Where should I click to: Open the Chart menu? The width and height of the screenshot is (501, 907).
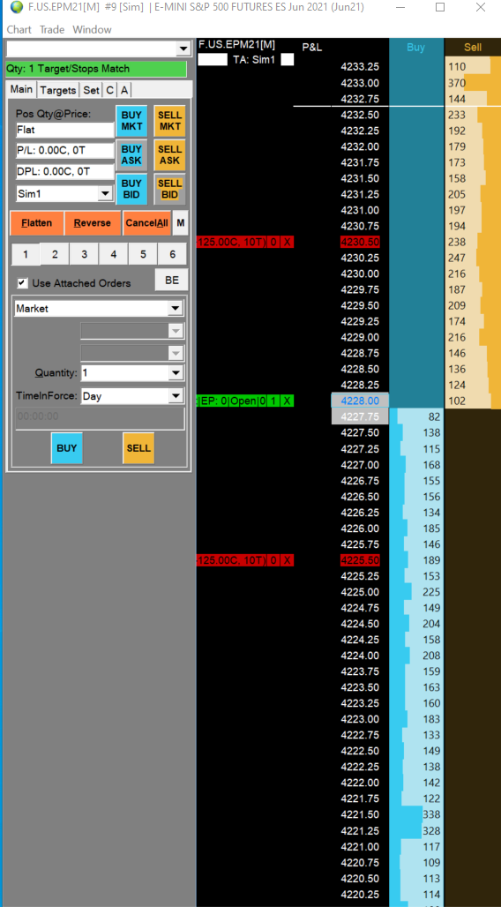[19, 29]
